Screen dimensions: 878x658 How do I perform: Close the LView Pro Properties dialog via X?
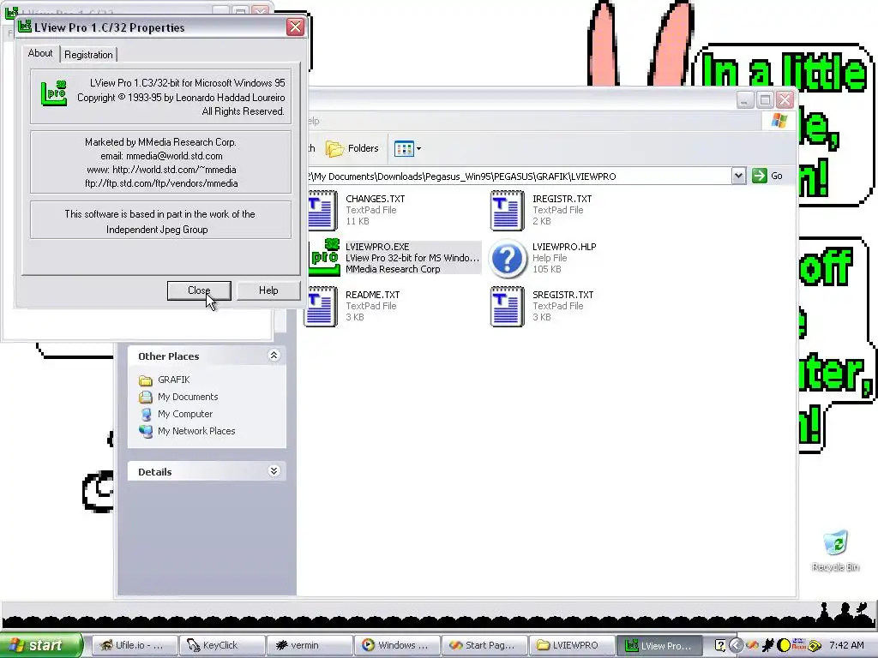point(295,27)
